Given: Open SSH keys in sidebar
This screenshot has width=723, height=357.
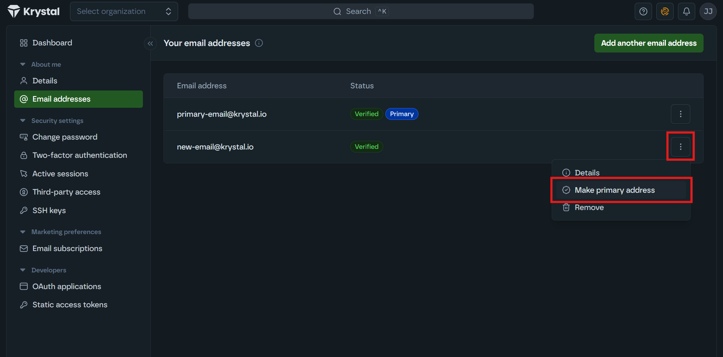Looking at the screenshot, I should [49, 210].
